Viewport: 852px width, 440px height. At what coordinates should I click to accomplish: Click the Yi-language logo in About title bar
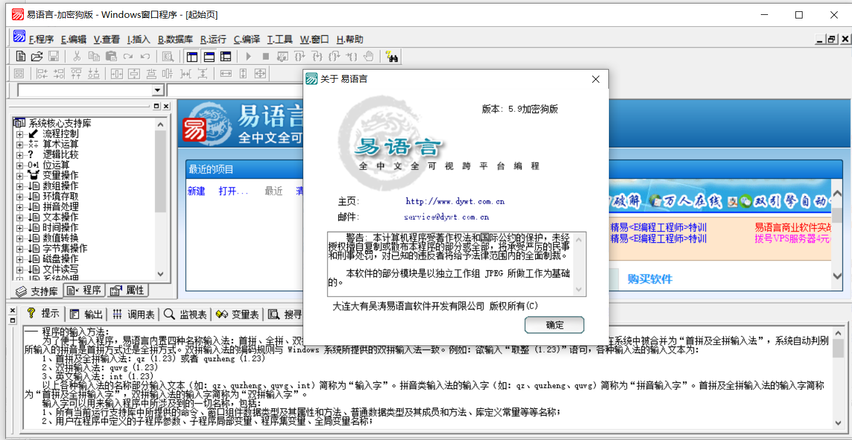click(x=312, y=79)
